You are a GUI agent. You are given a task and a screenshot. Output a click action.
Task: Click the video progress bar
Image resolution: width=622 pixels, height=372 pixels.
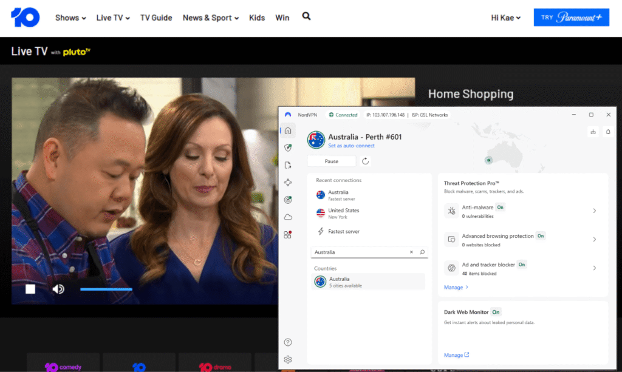pos(106,289)
